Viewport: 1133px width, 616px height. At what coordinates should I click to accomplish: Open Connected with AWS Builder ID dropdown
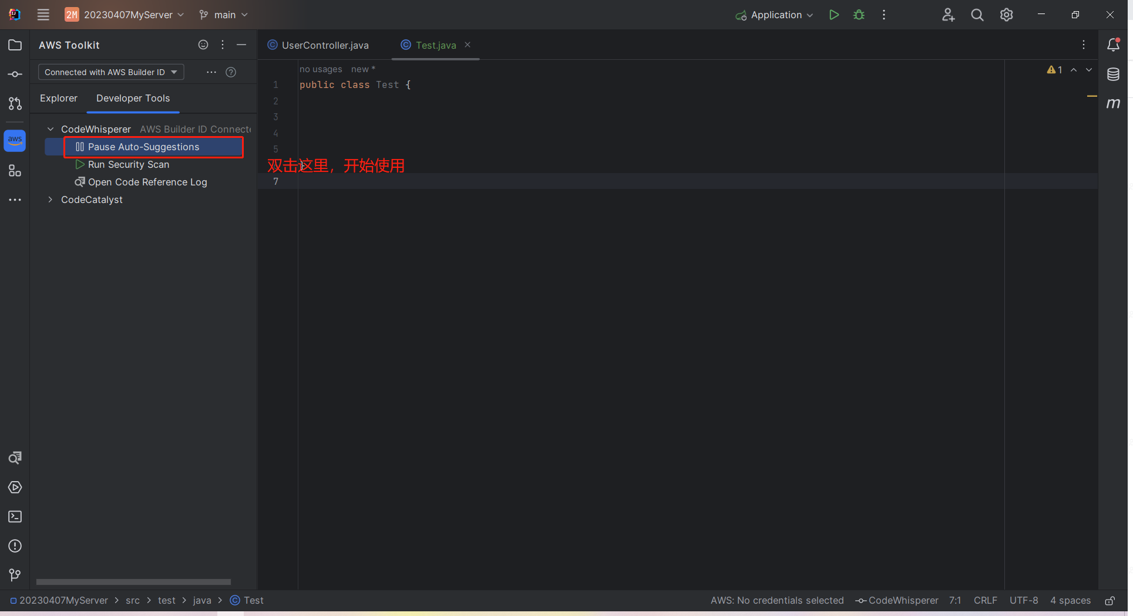pos(111,72)
